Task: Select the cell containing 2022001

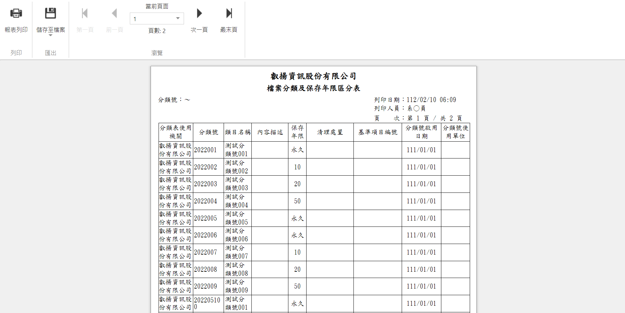Action: tap(205, 150)
